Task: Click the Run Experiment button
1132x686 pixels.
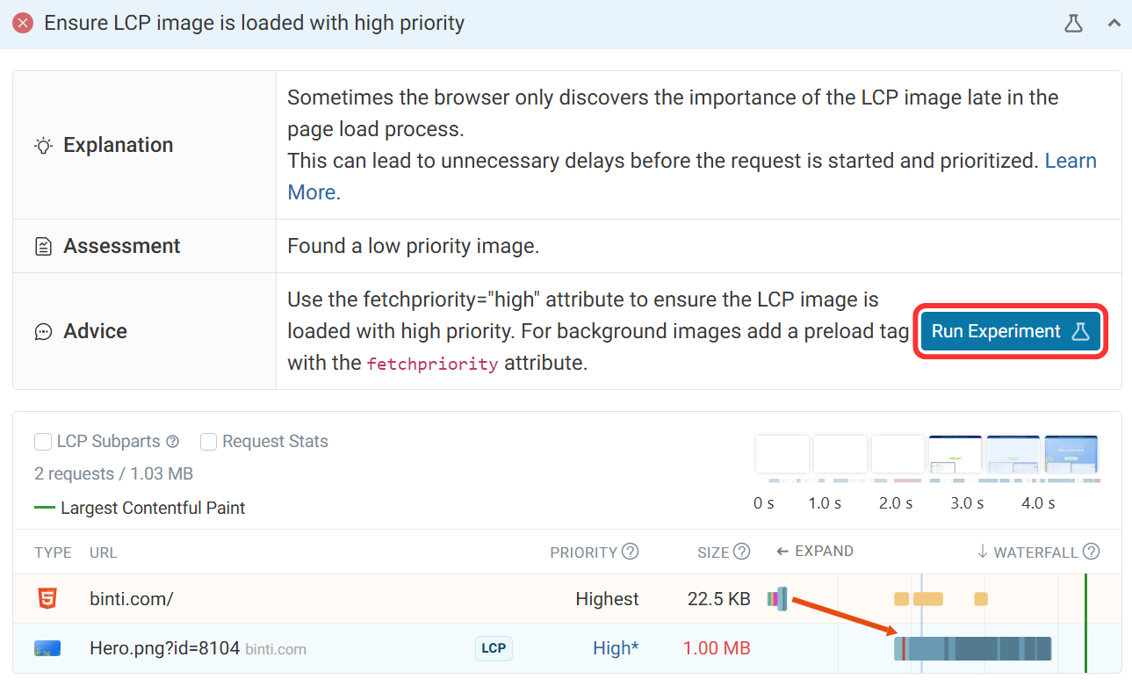Action: coord(1010,331)
